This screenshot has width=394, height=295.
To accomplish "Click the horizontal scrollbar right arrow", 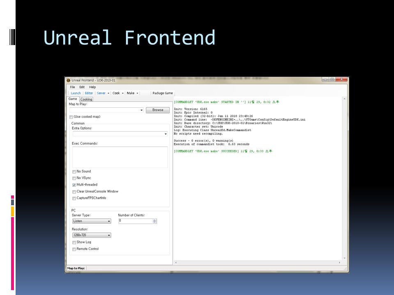I will click(340, 262).
